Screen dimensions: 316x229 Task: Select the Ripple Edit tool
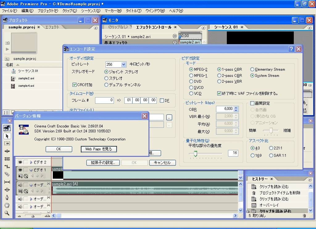click(7, 151)
